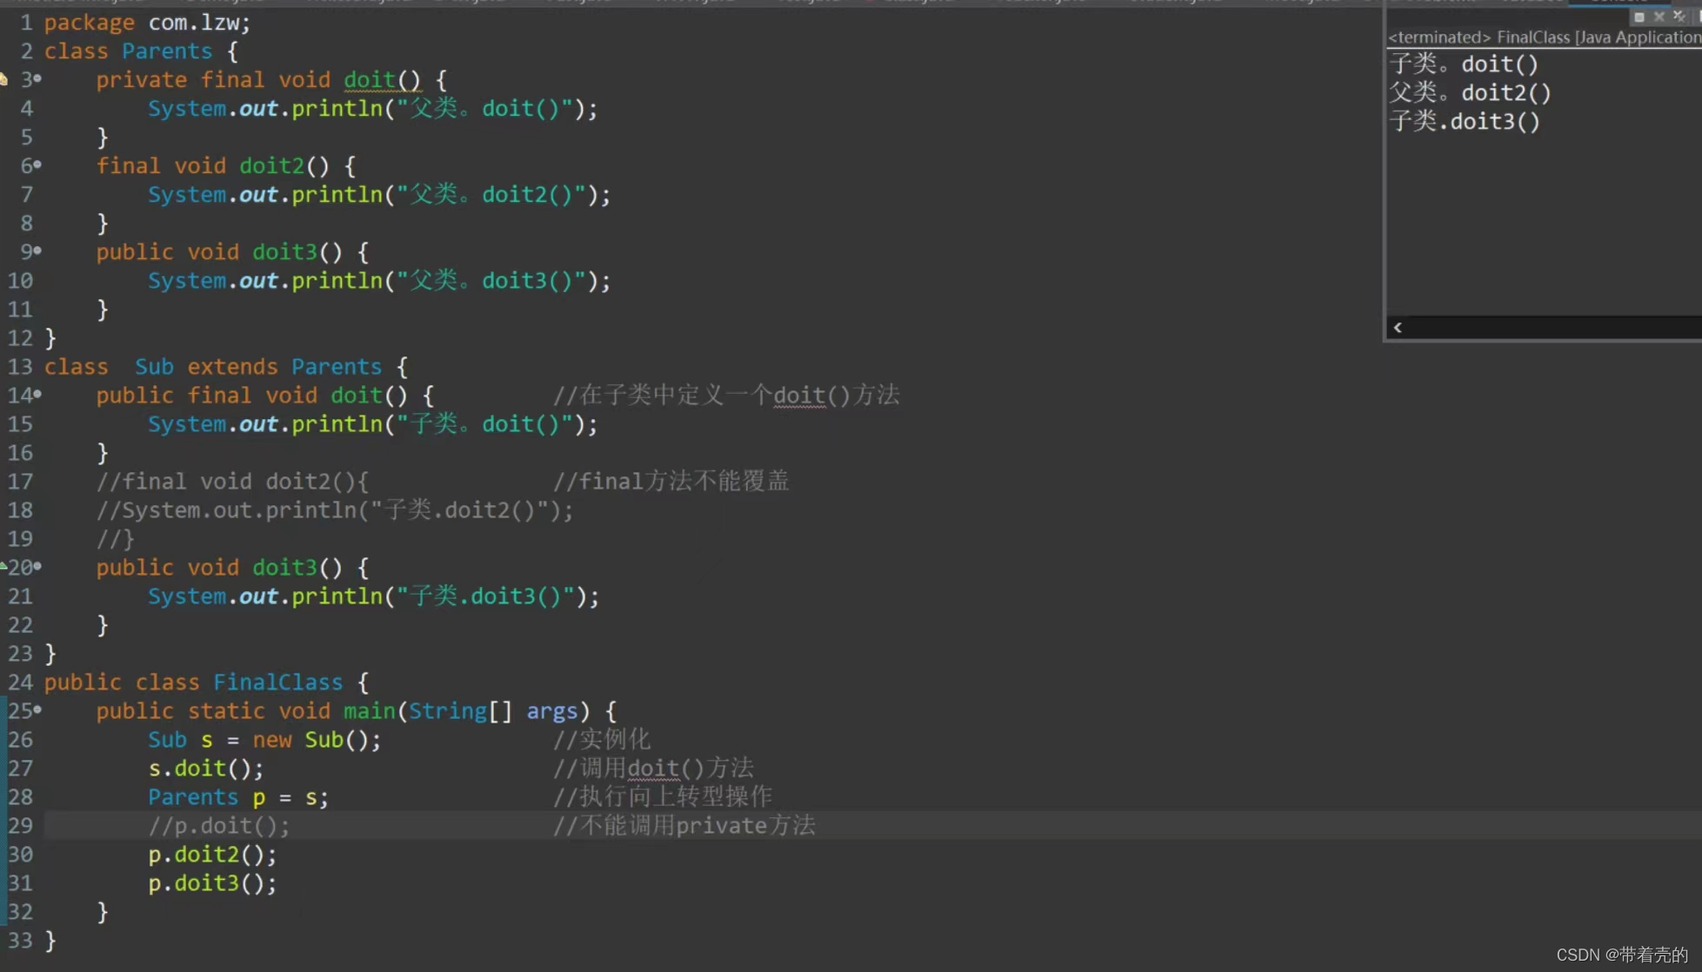
Task: Collapse Sub doit3() method fold at line 20
Action: coord(37,567)
